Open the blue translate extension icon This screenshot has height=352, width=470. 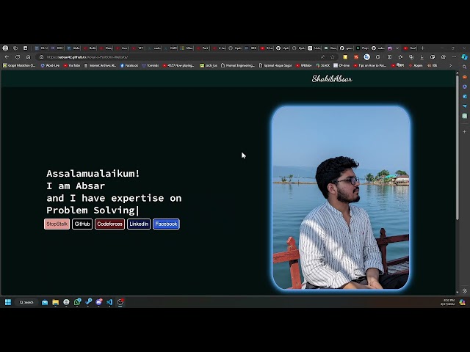click(366, 57)
